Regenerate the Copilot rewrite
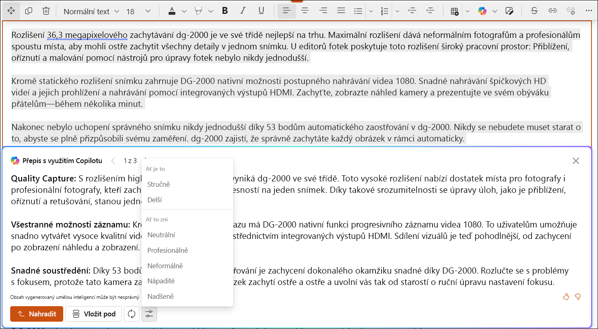Image resolution: width=598 pixels, height=329 pixels. pyautogui.click(x=132, y=314)
